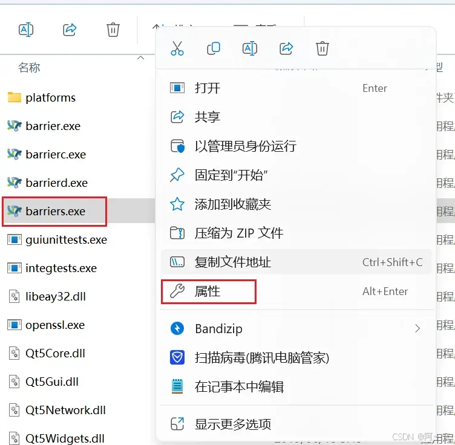This screenshot has height=445, width=455.
Task: Open the Bandizip menu entry
Action: point(296,328)
